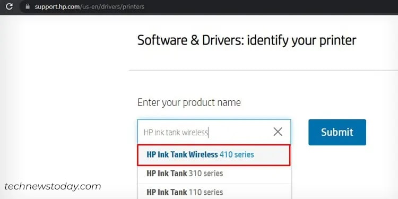
Task: Choose HP Ink Tank 310 series suggestion
Action: click(x=214, y=174)
